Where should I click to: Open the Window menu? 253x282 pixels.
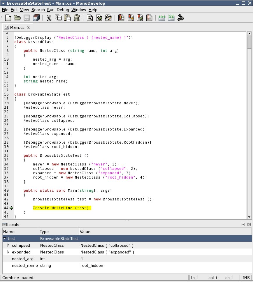click(79, 10)
